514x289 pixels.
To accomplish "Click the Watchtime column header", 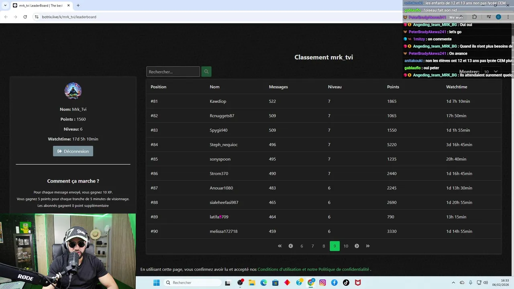I will [457, 87].
